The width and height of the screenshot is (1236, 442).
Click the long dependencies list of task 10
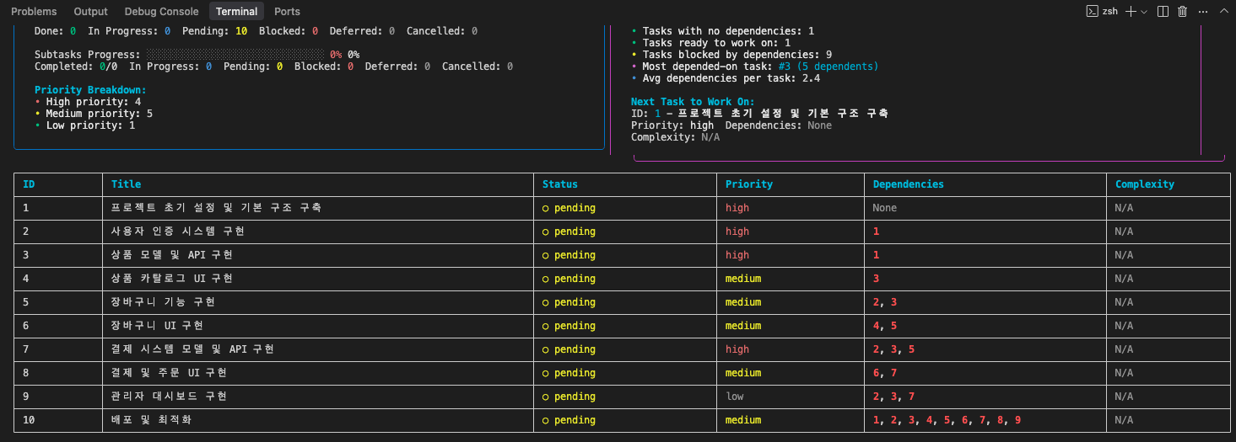[947, 419]
